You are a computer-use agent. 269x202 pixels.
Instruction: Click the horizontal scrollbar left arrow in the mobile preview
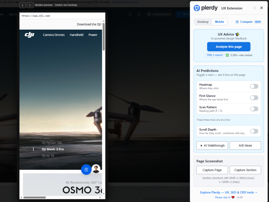pos(21,197)
